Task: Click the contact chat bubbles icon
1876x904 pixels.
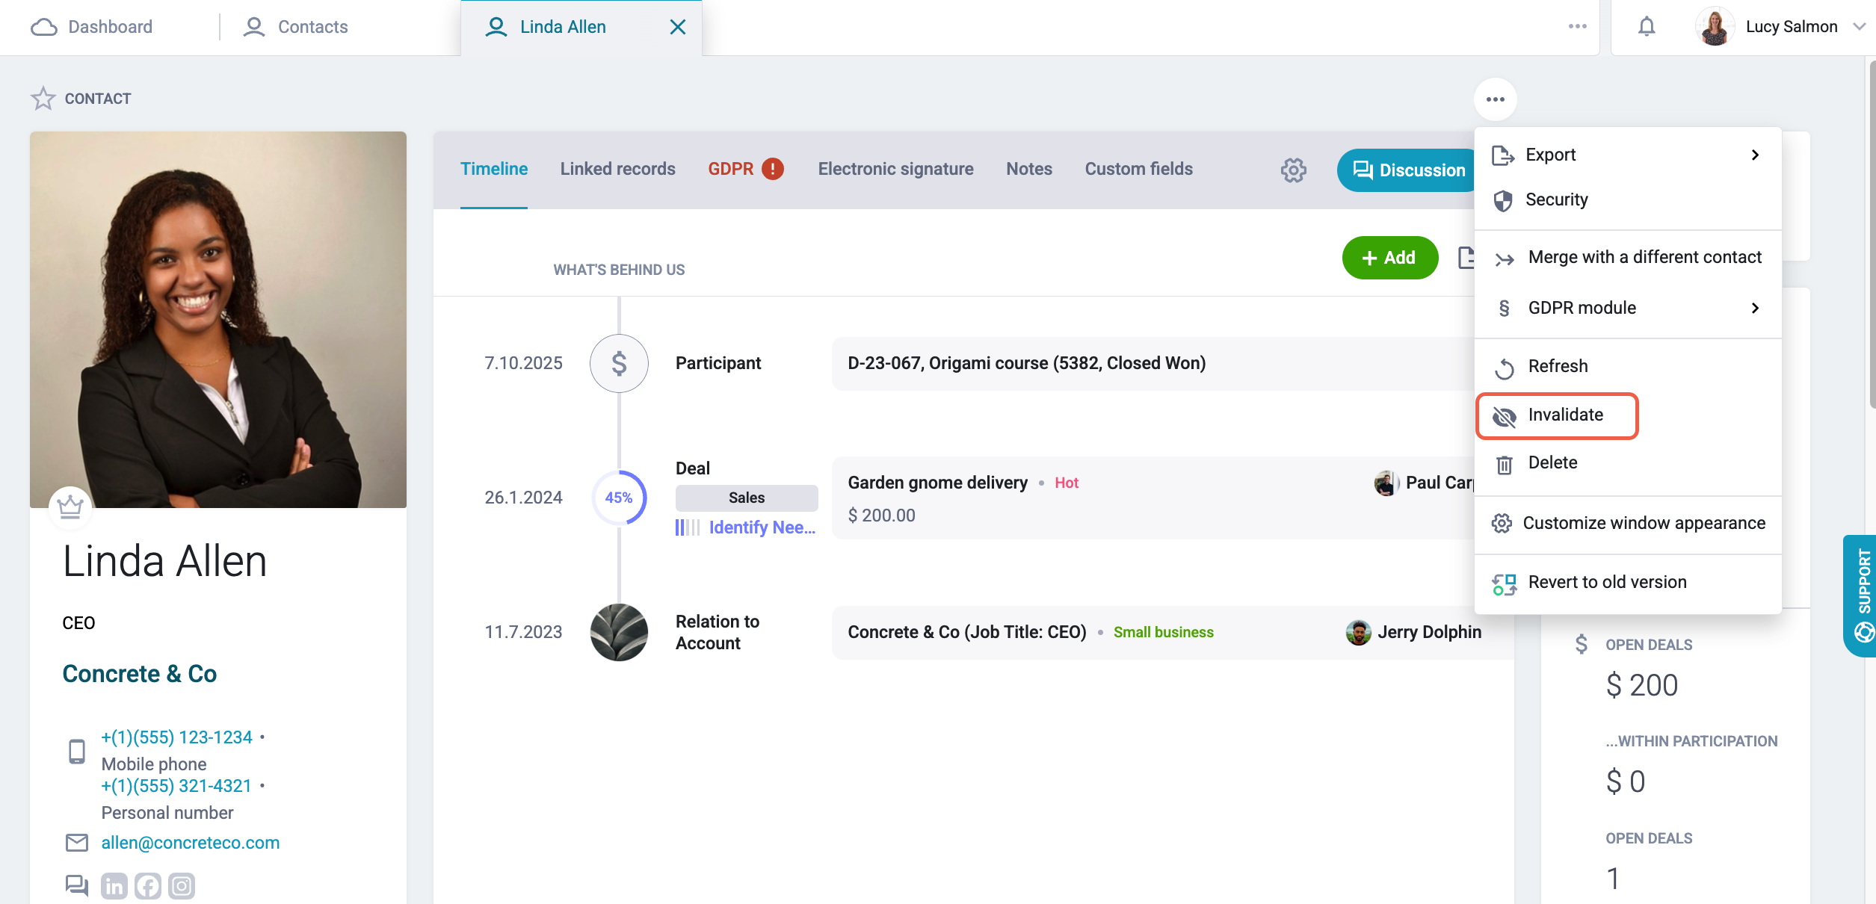Action: (76, 886)
